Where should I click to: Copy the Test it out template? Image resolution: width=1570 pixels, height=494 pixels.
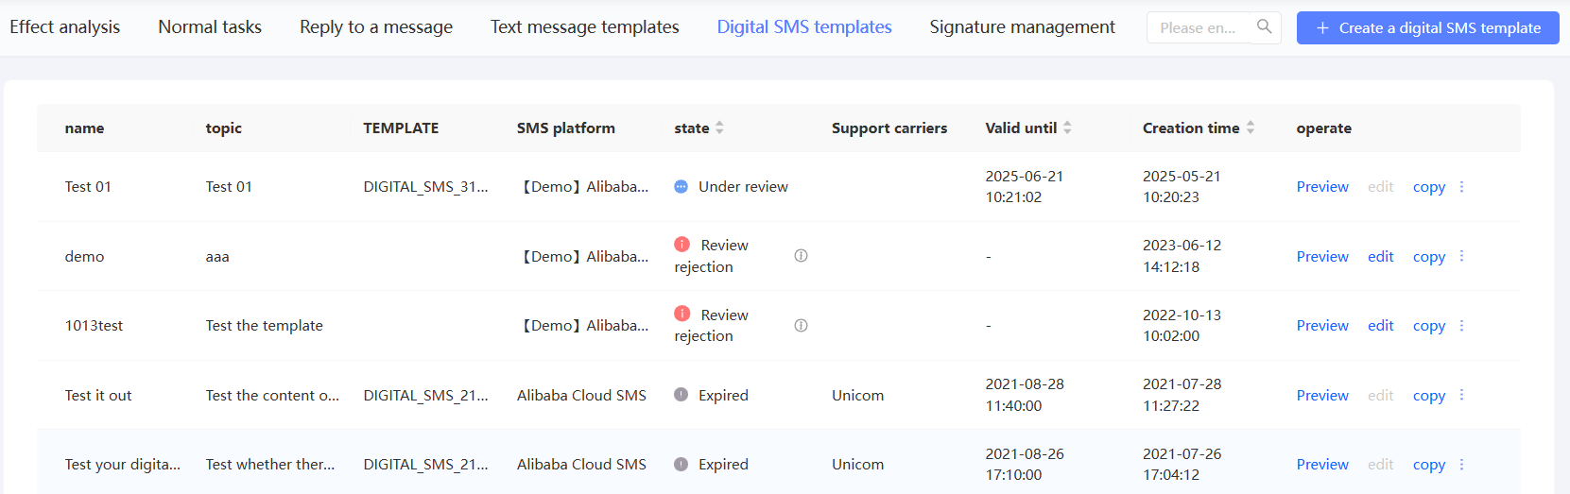tap(1429, 396)
